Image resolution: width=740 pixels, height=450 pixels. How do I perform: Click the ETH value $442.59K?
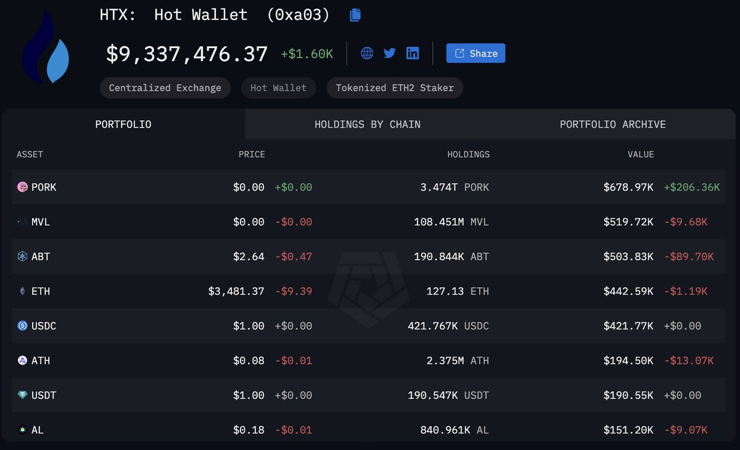pos(629,291)
